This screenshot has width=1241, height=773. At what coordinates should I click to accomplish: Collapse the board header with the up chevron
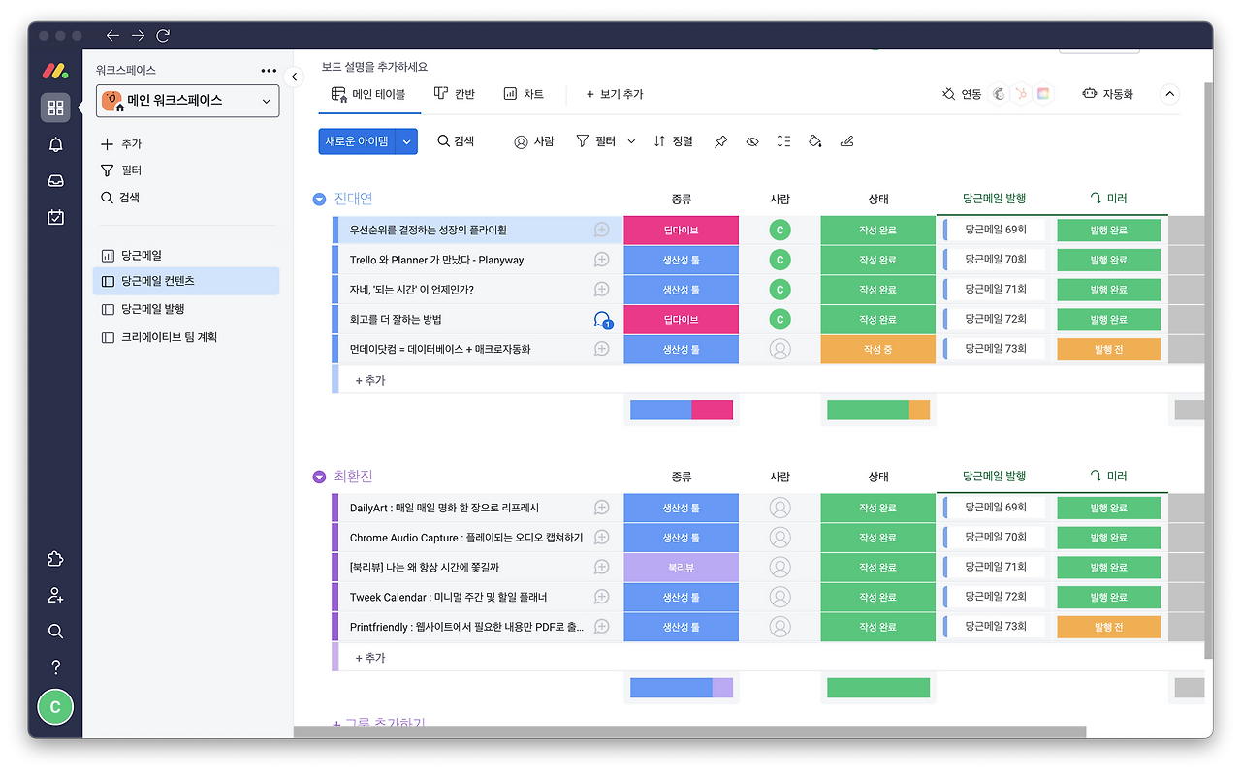point(1170,94)
